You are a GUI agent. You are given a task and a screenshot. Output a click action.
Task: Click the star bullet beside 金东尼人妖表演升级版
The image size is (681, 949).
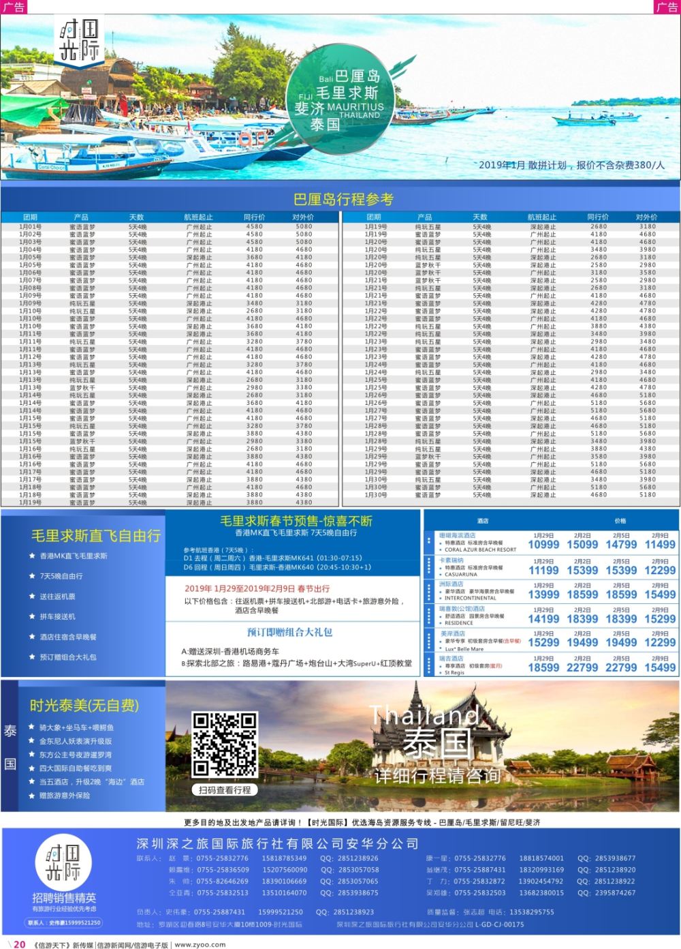32,741
